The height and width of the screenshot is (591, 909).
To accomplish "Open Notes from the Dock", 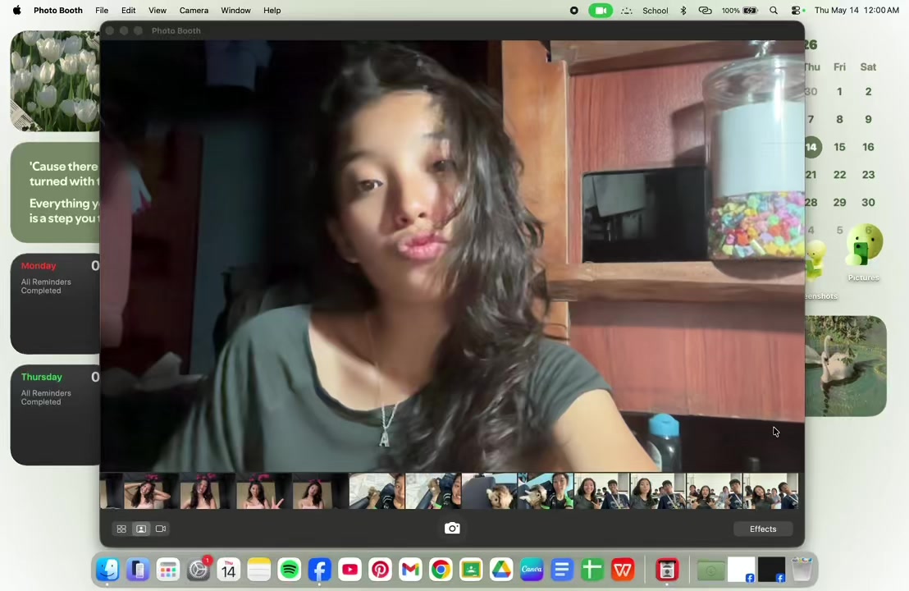I will click(x=259, y=570).
